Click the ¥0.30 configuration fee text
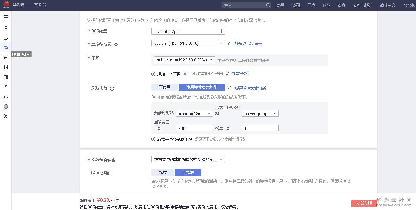 pos(103,200)
